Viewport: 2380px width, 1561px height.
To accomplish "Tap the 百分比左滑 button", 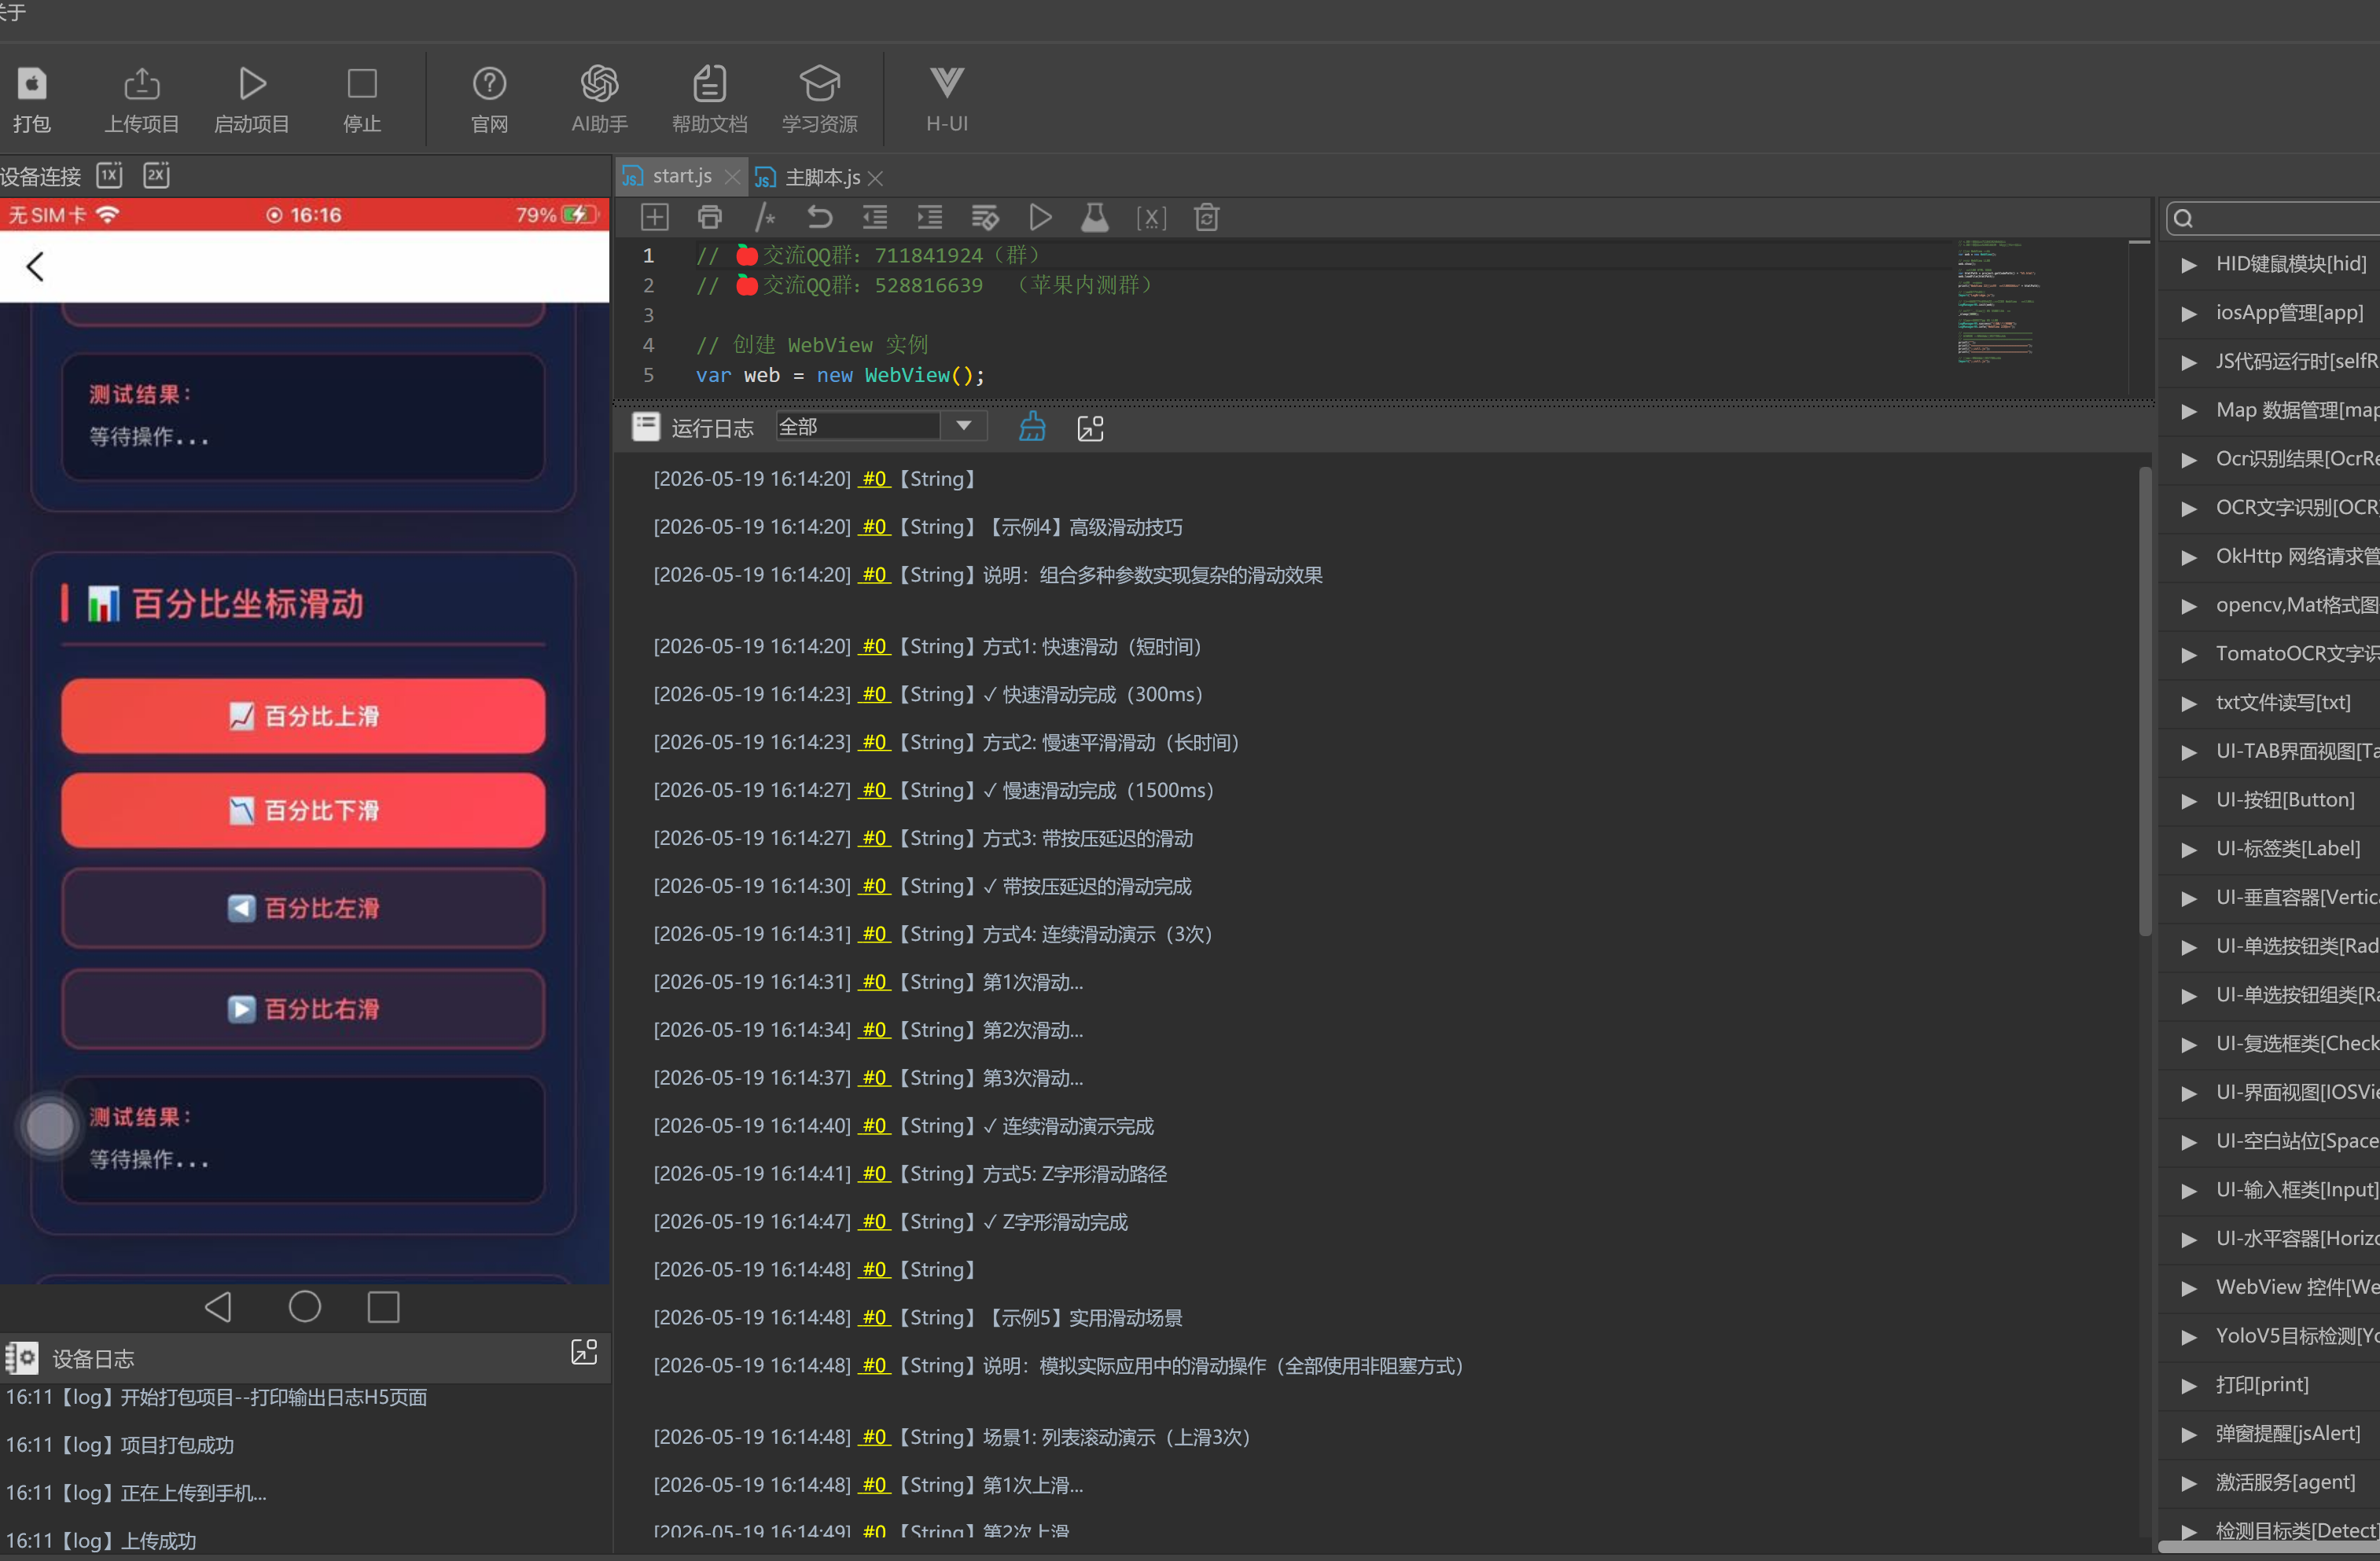I will [x=303, y=907].
